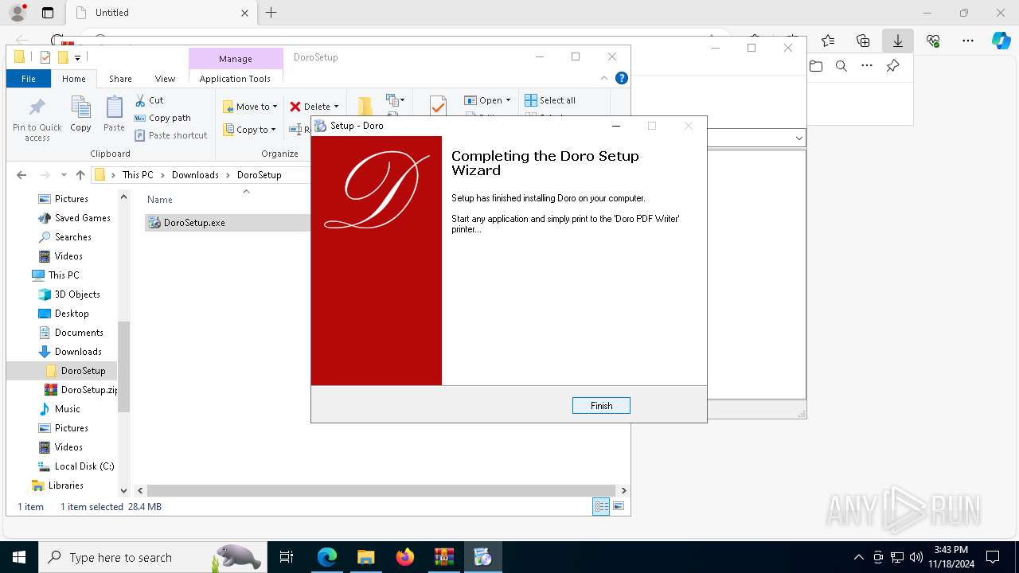Open the Recent locations dropdown arrow
Image resolution: width=1019 pixels, height=573 pixels.
click(64, 175)
